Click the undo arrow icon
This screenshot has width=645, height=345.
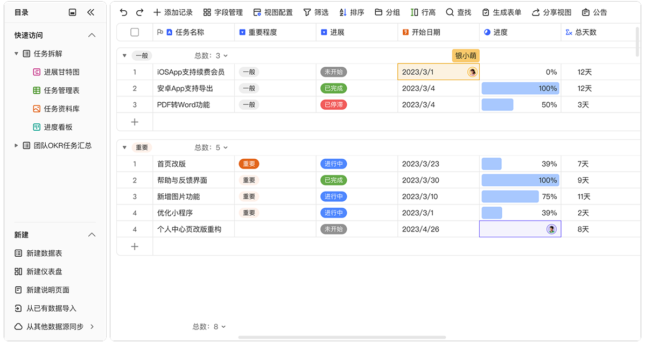(124, 12)
